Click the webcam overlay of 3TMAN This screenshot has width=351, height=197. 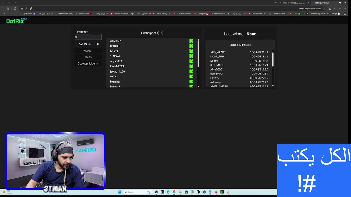click(55, 161)
